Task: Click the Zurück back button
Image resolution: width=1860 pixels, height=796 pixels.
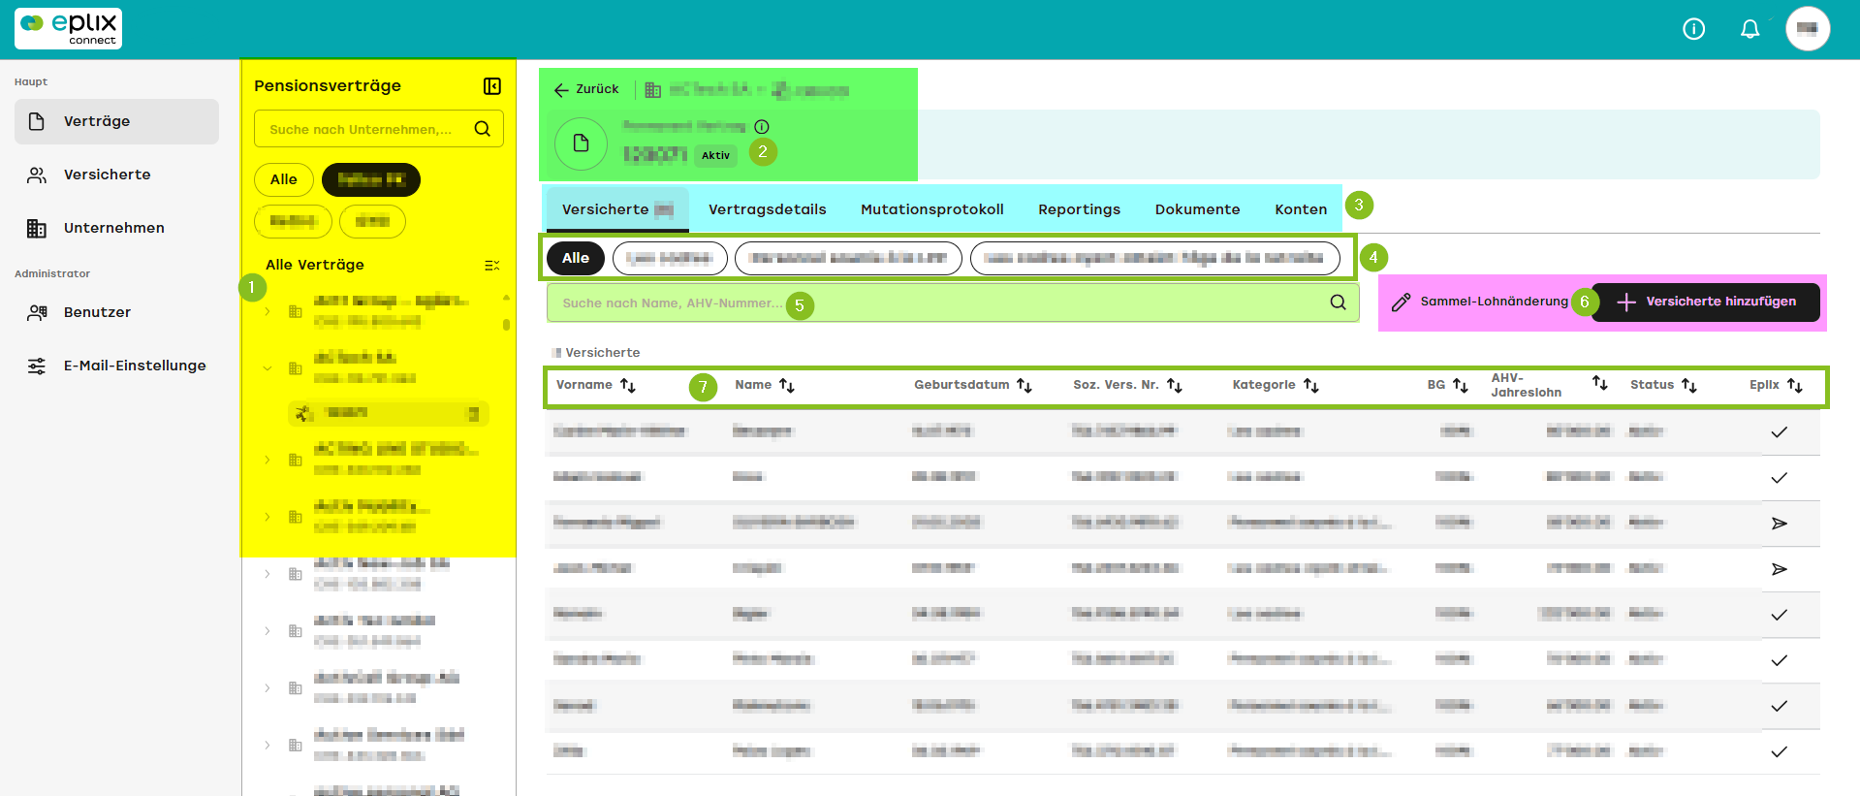Action: (586, 89)
